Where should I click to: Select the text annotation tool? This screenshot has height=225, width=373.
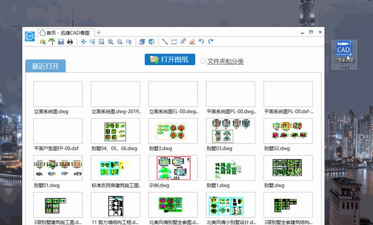point(183,42)
